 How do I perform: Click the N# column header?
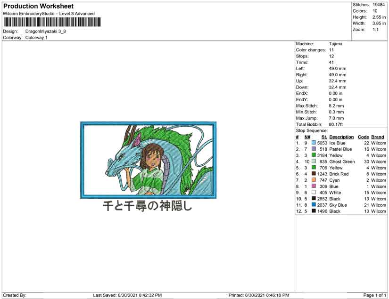point(307,137)
